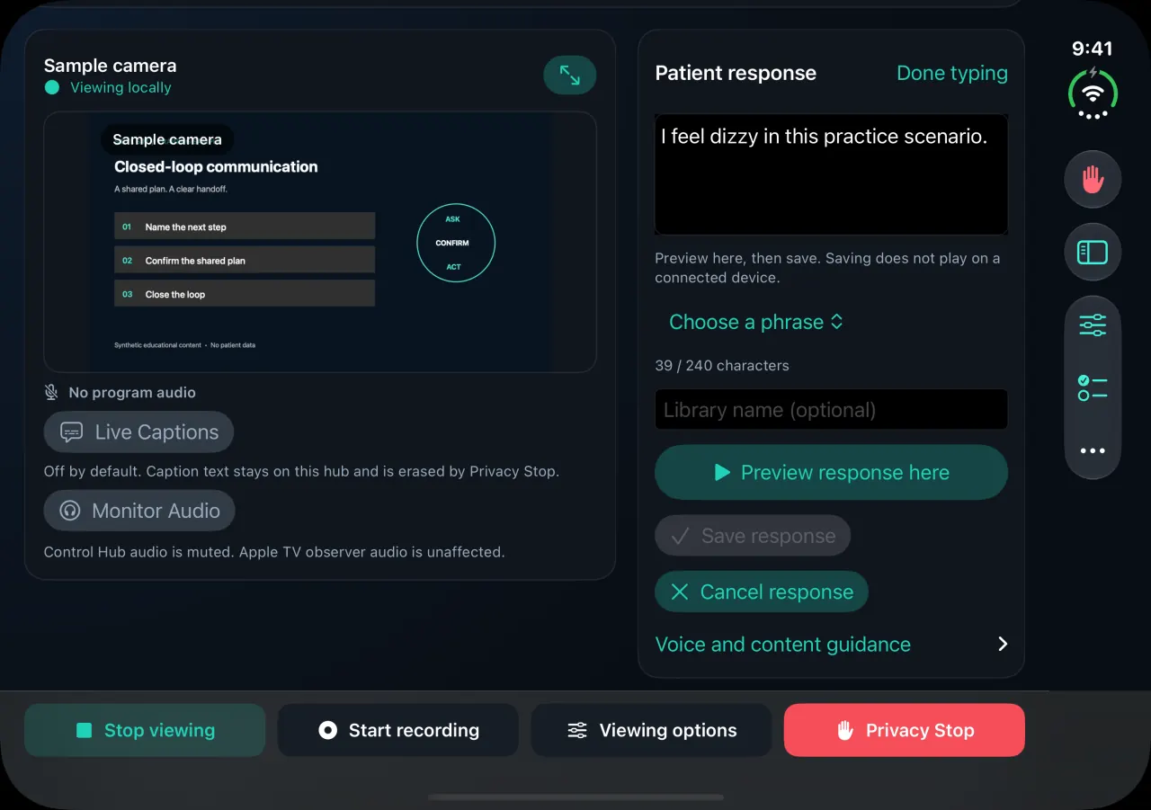This screenshot has width=1151, height=810.
Task: Click the 9:41 clock
Action: [x=1093, y=49]
